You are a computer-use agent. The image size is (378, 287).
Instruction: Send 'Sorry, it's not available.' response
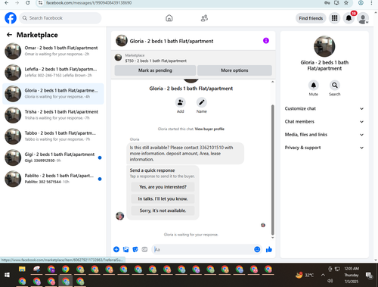pos(163,211)
